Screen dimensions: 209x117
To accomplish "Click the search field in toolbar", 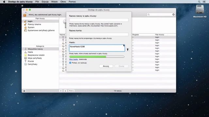I will (x=161, y=14).
